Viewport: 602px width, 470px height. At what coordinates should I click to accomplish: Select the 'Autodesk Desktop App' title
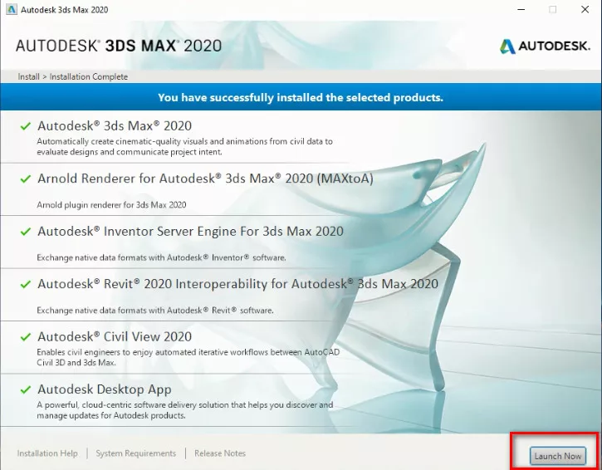tap(105, 389)
